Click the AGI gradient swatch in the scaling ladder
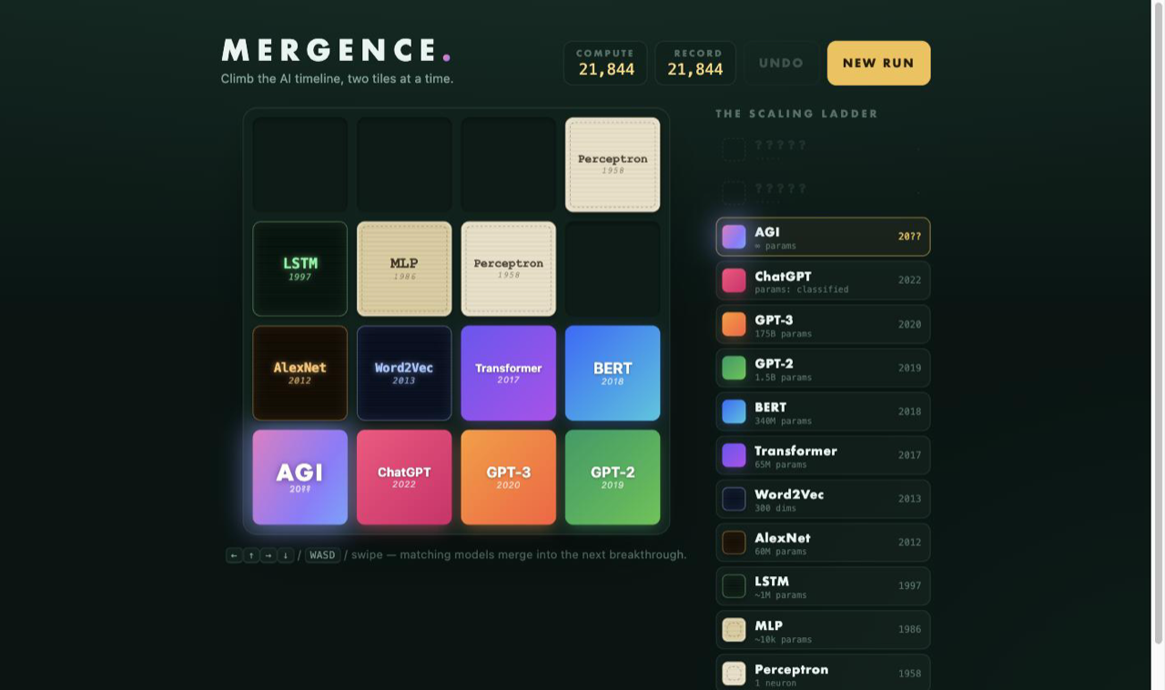Image resolution: width=1165 pixels, height=690 pixels. click(734, 237)
